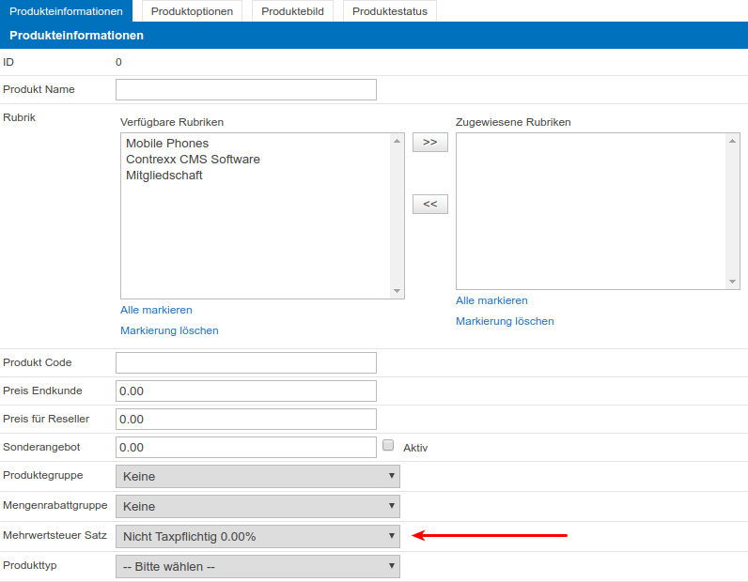The image size is (748, 582).
Task: Click down arrow of Verfügbare Rubriken scrollbar
Action: click(x=397, y=291)
